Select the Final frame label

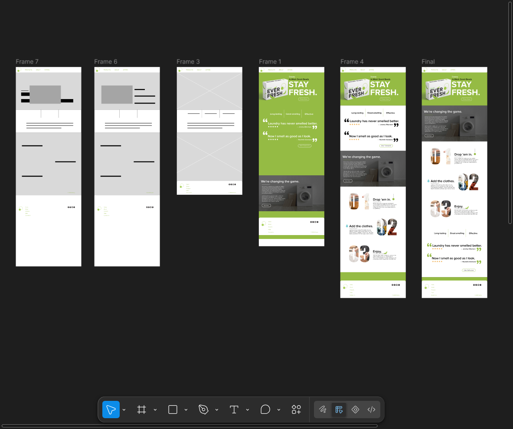point(428,62)
